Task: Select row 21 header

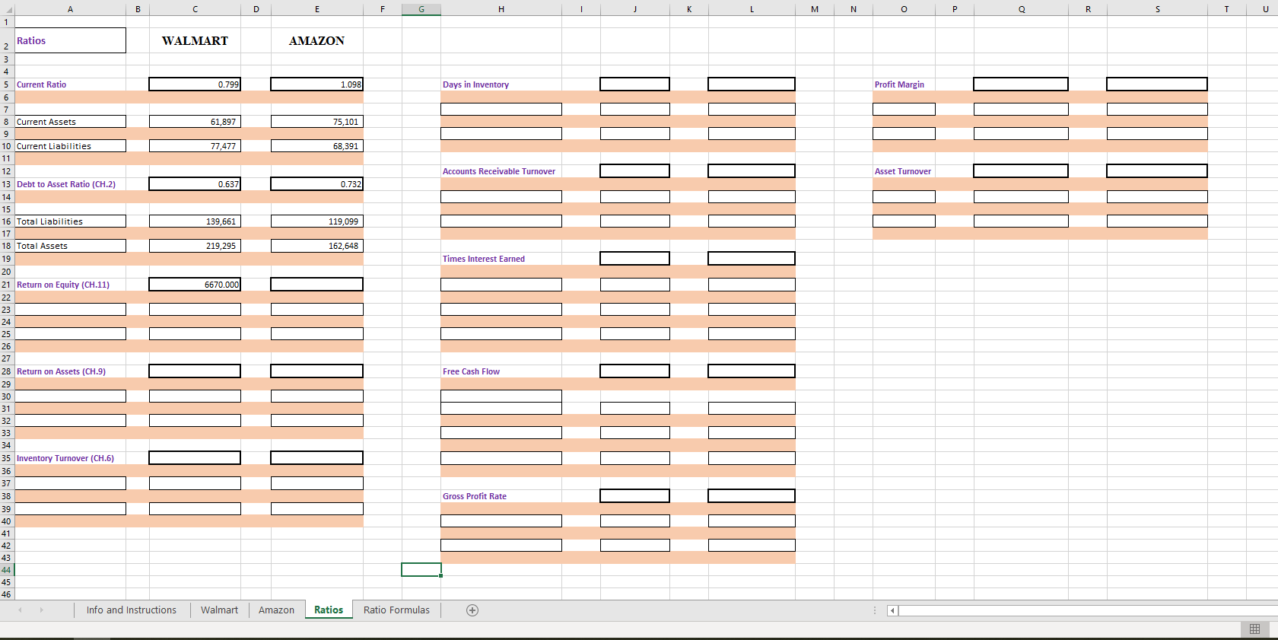Action: pyautogui.click(x=7, y=285)
